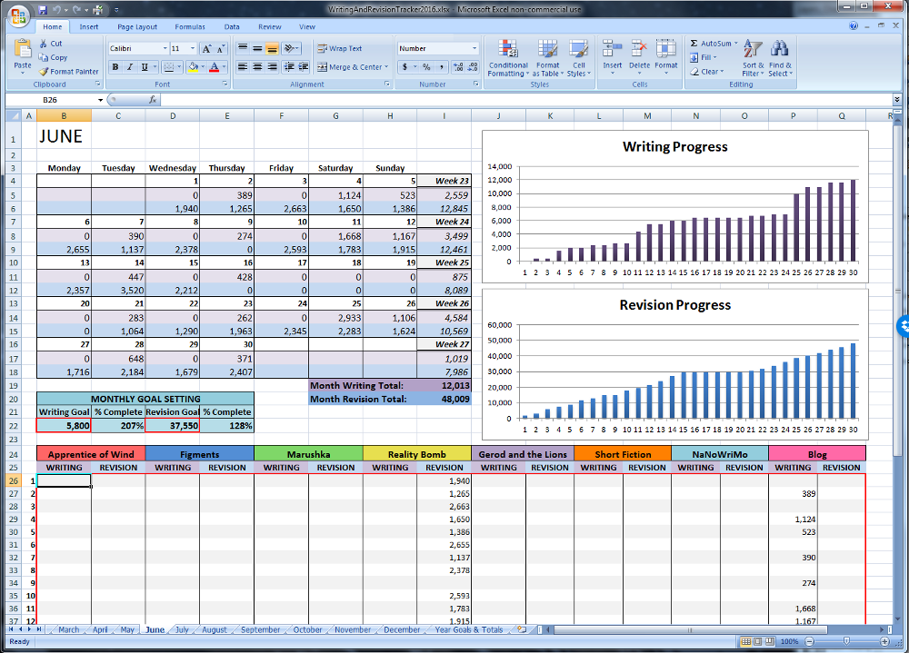Expand the Number format dropdown
The width and height of the screenshot is (909, 653).
pyautogui.click(x=474, y=48)
